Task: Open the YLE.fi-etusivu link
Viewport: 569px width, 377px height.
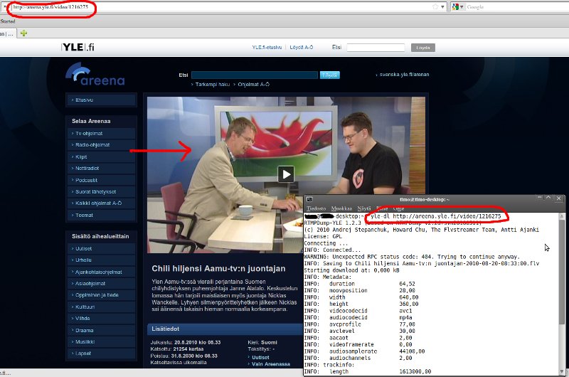Action: [267, 47]
